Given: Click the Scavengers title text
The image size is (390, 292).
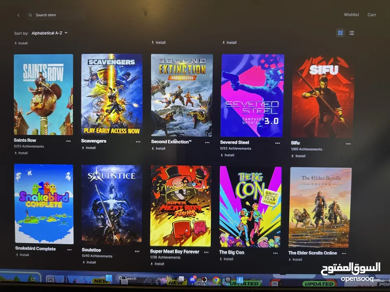Looking at the screenshot, I should pos(94,141).
